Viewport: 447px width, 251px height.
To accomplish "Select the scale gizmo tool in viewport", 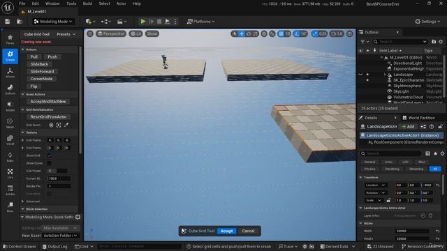I will [x=256, y=33].
